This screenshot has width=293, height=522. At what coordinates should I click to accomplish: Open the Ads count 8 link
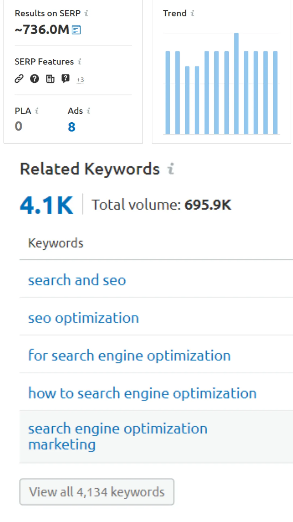[72, 127]
